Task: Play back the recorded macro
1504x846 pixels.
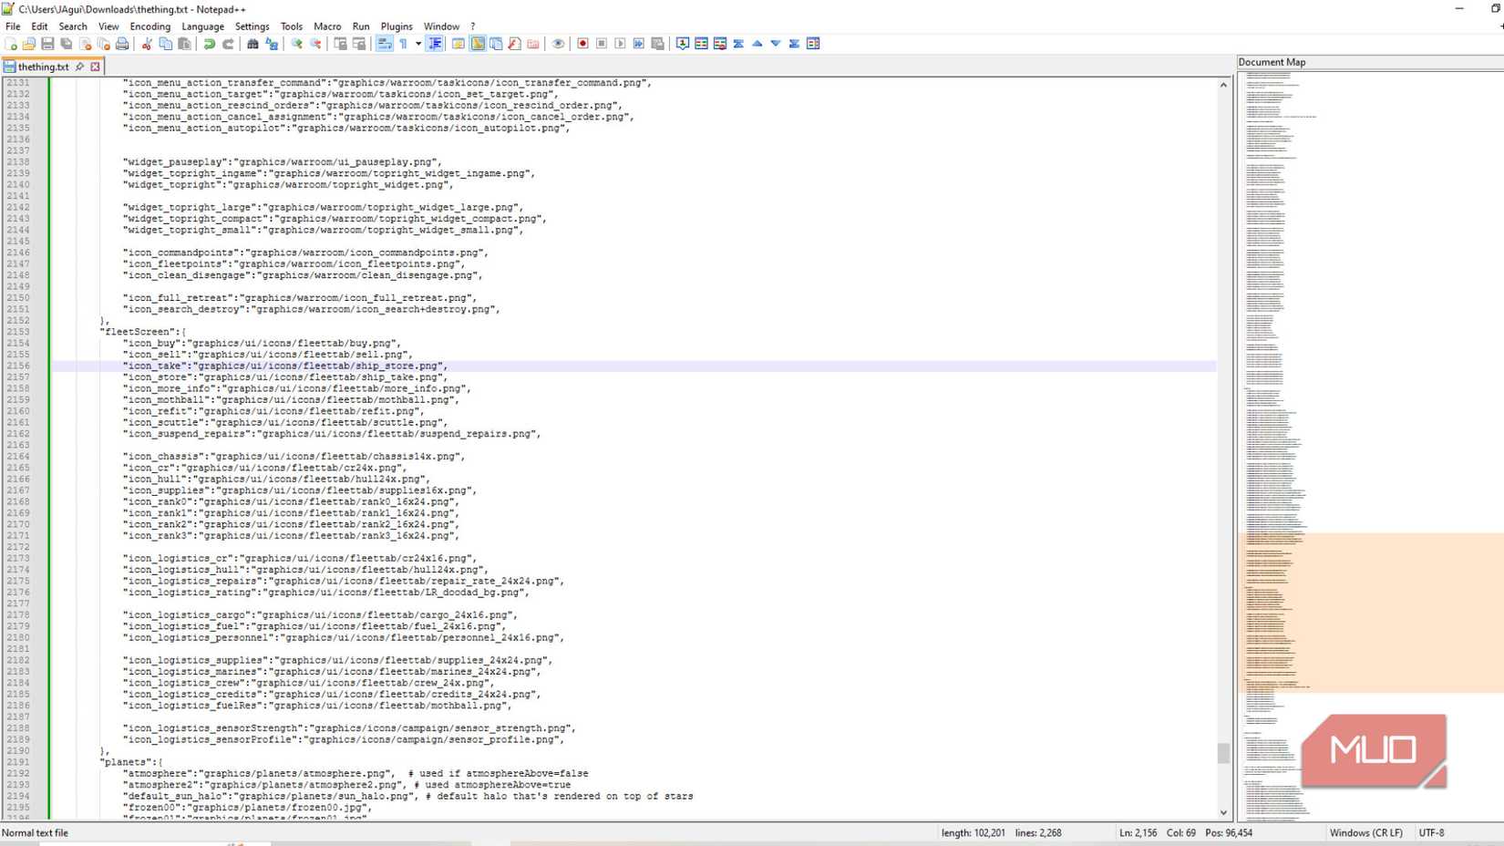Action: tap(620, 44)
